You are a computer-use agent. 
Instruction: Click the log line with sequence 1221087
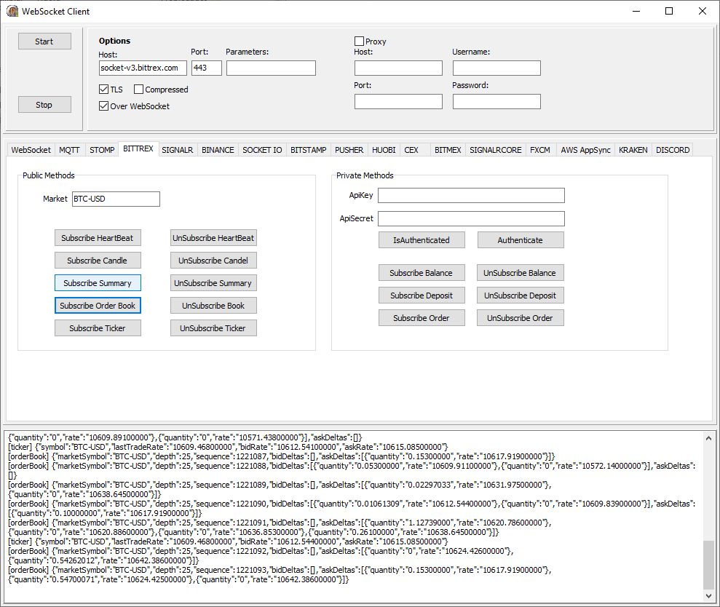[x=282, y=456]
